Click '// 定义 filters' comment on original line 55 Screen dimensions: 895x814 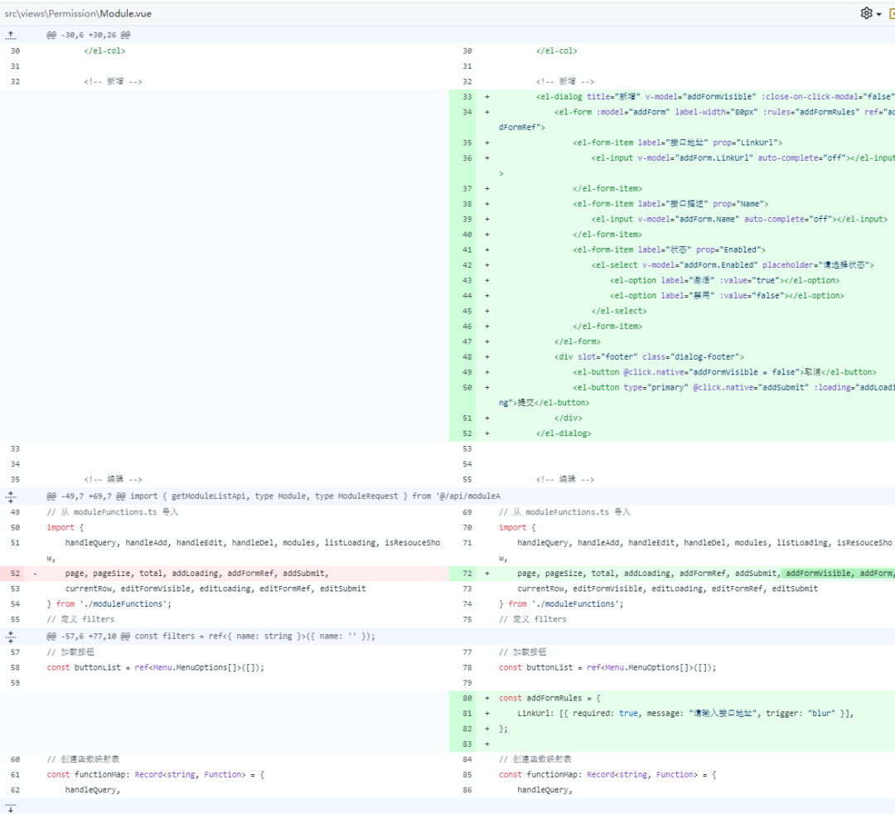coord(80,619)
